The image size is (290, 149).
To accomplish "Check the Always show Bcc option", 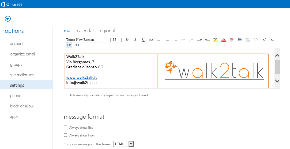I will (66, 127).
